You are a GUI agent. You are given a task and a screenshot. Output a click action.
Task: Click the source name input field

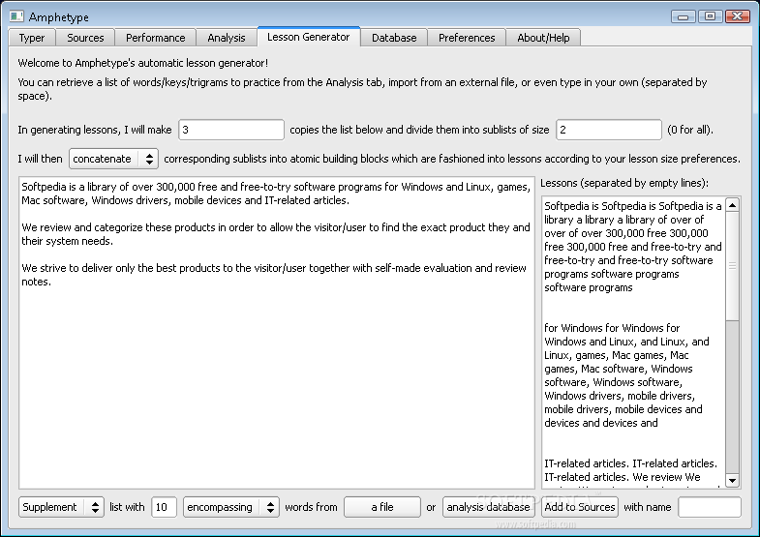coord(709,507)
